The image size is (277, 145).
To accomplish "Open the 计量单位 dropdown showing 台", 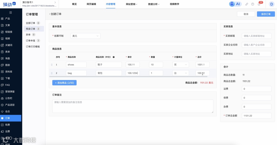I will (181, 73).
